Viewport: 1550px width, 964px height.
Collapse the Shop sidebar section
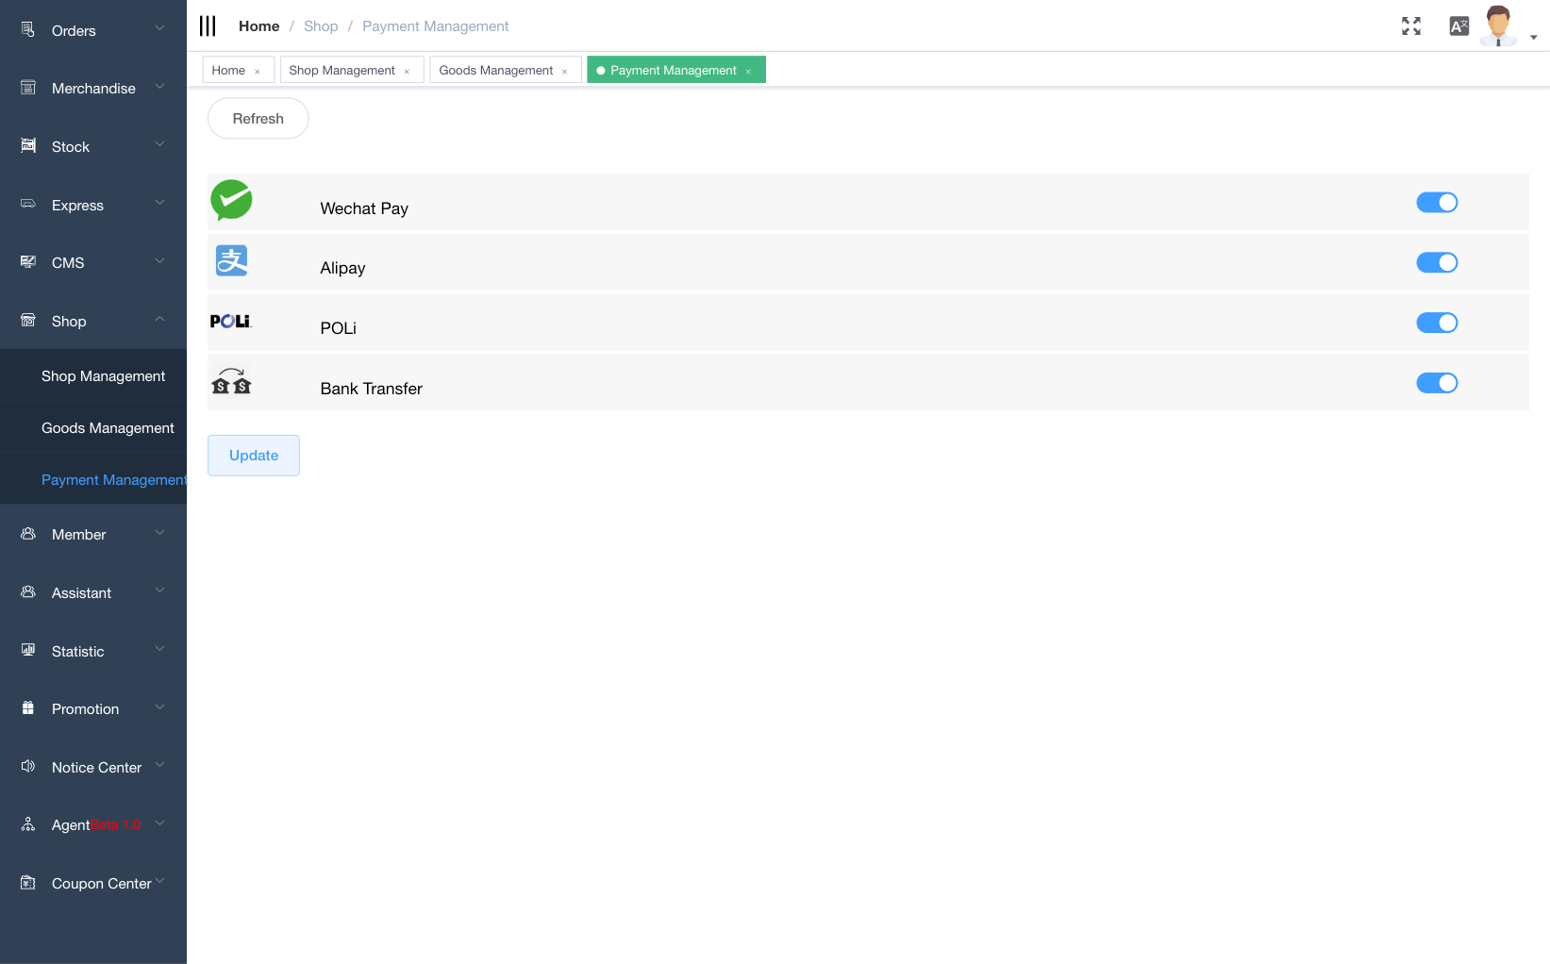coord(92,322)
